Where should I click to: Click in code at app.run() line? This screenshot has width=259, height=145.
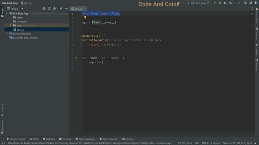coord(96,62)
